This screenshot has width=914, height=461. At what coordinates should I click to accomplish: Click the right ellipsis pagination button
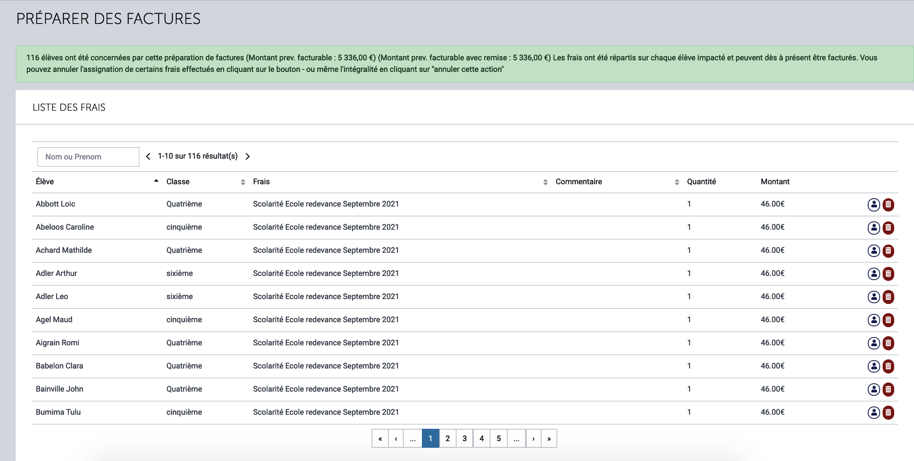(x=516, y=438)
